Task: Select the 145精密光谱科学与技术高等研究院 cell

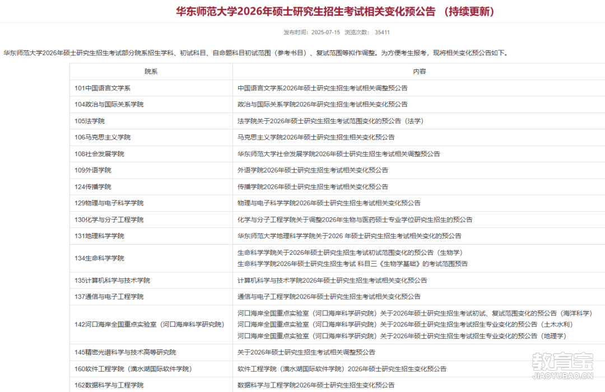Action: (151, 352)
